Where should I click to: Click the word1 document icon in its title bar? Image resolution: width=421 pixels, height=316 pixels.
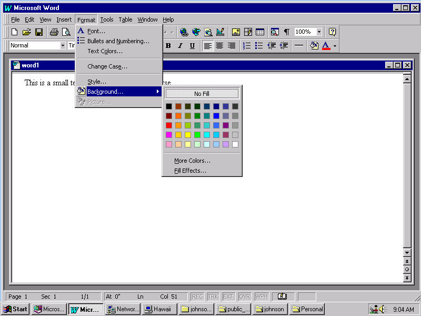16,65
